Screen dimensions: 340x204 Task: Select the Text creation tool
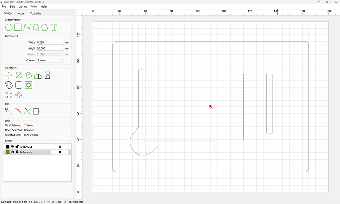click(x=54, y=27)
